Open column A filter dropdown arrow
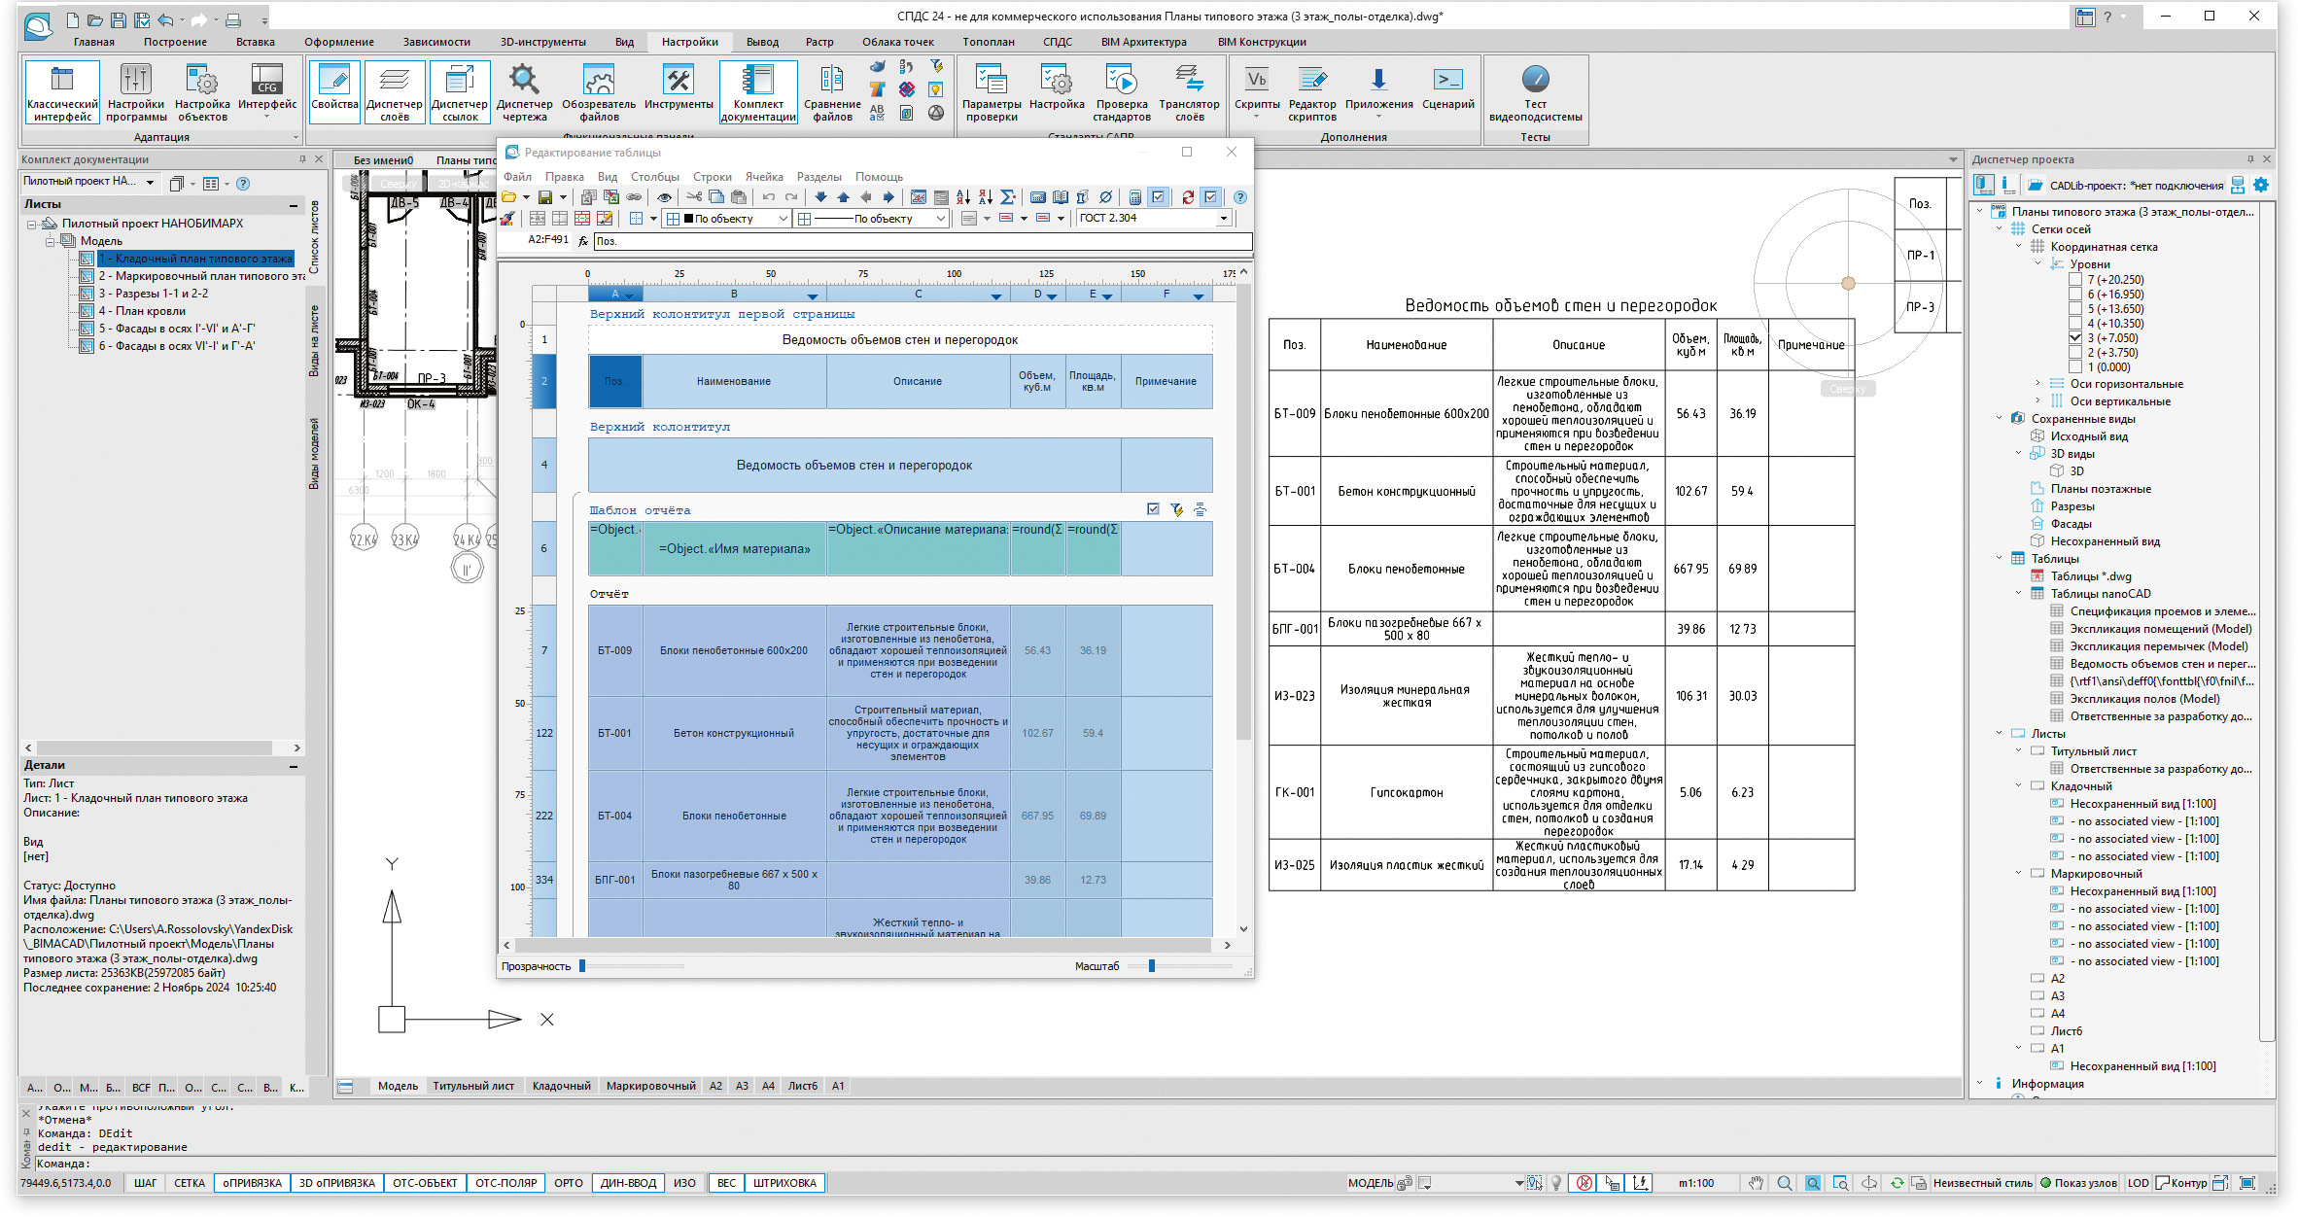Image resolution: width=2298 pixels, height=1217 pixels. 630,296
